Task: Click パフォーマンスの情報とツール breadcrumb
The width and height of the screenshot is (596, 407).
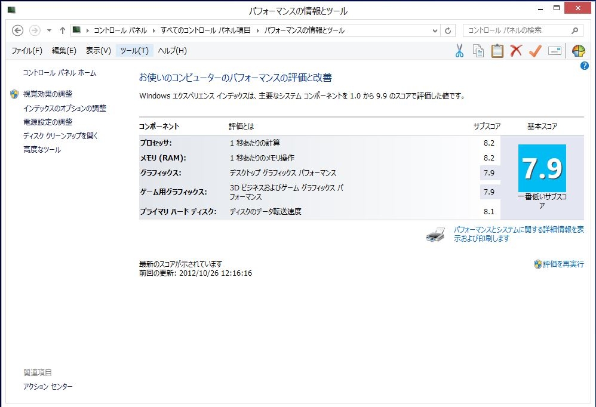Action: pyautogui.click(x=304, y=30)
